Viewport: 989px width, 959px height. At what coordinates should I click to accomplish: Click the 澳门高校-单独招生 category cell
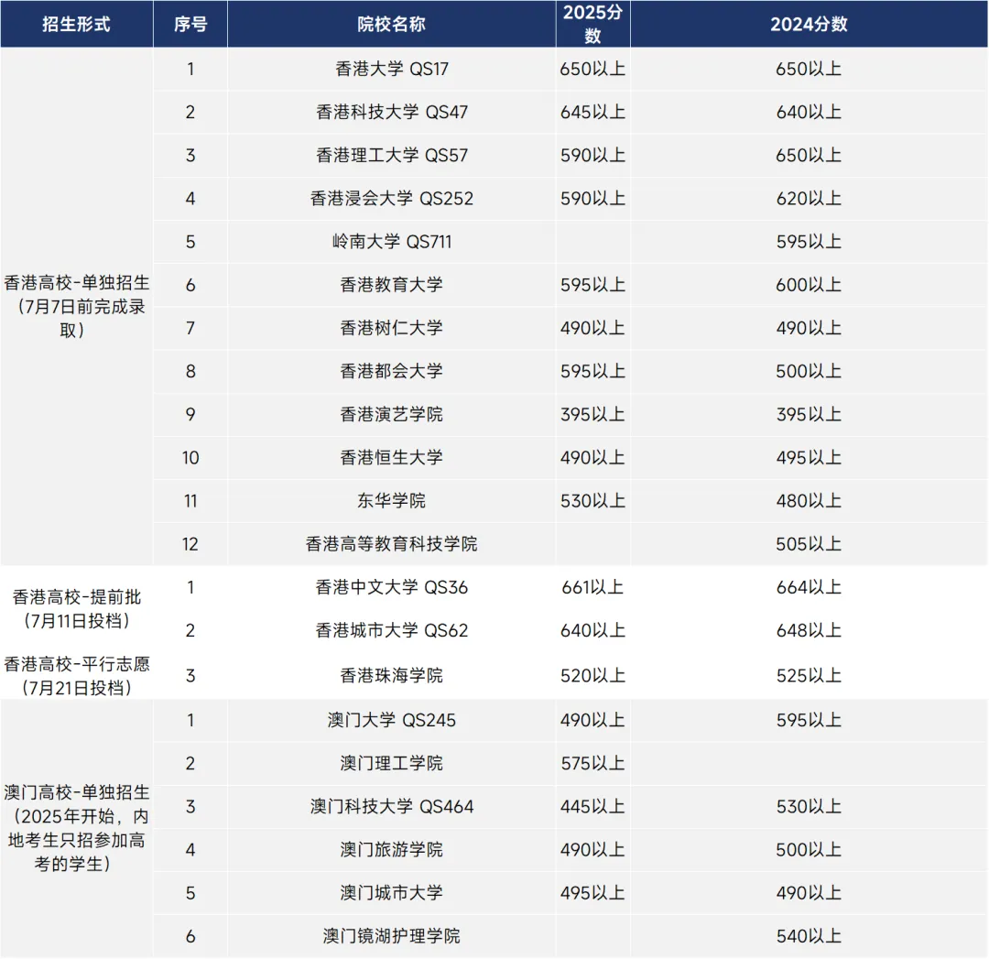pyautogui.click(x=76, y=828)
